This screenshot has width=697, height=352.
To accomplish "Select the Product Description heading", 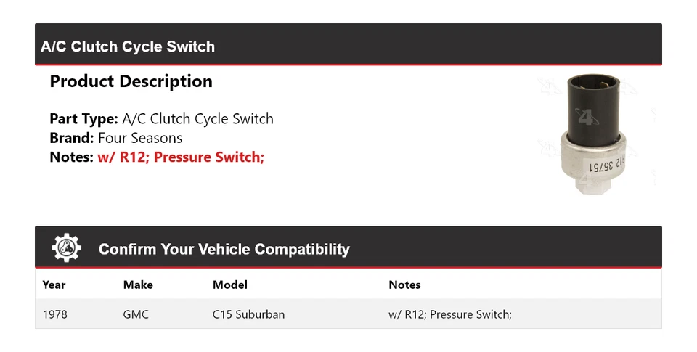I will [x=131, y=81].
